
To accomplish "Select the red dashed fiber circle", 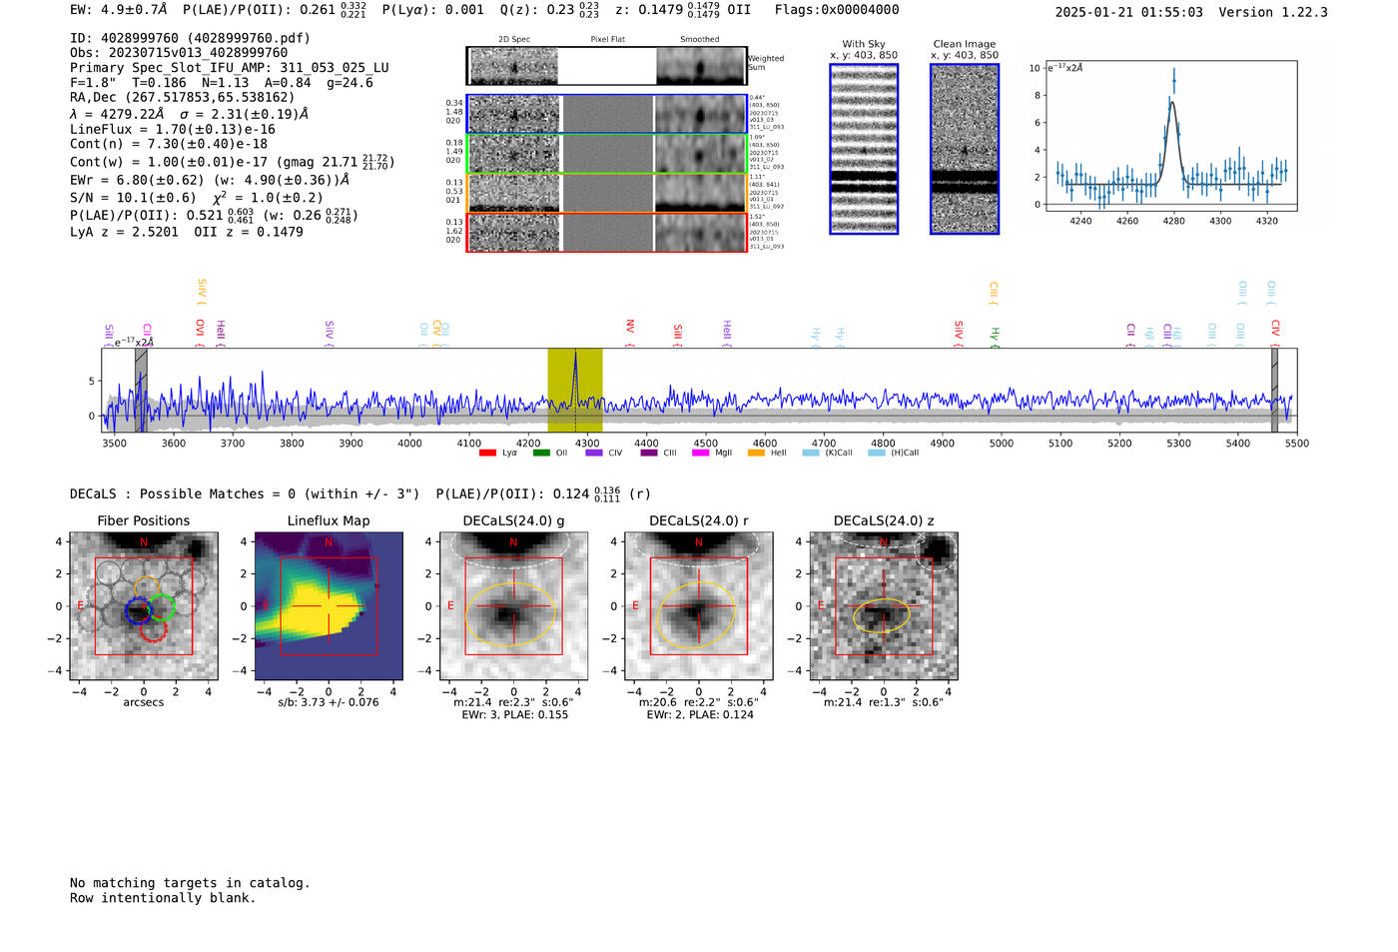I will coord(153,628).
